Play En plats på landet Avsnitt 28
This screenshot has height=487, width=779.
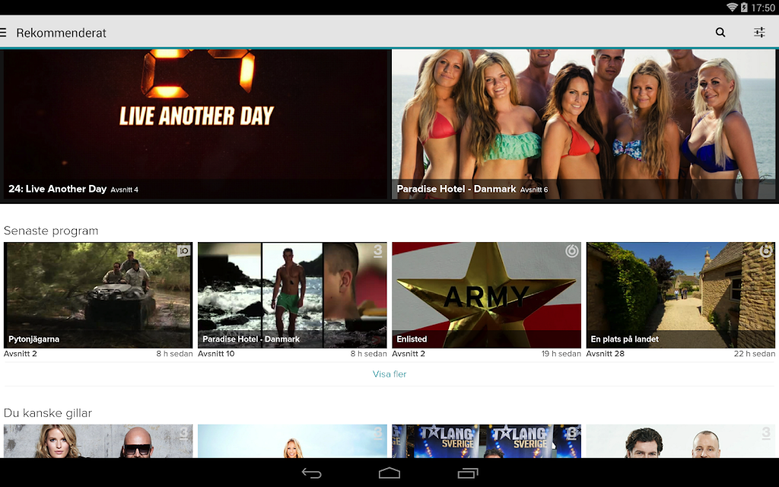coord(681,295)
